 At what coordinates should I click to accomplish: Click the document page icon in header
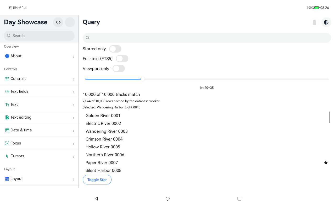coord(315,22)
